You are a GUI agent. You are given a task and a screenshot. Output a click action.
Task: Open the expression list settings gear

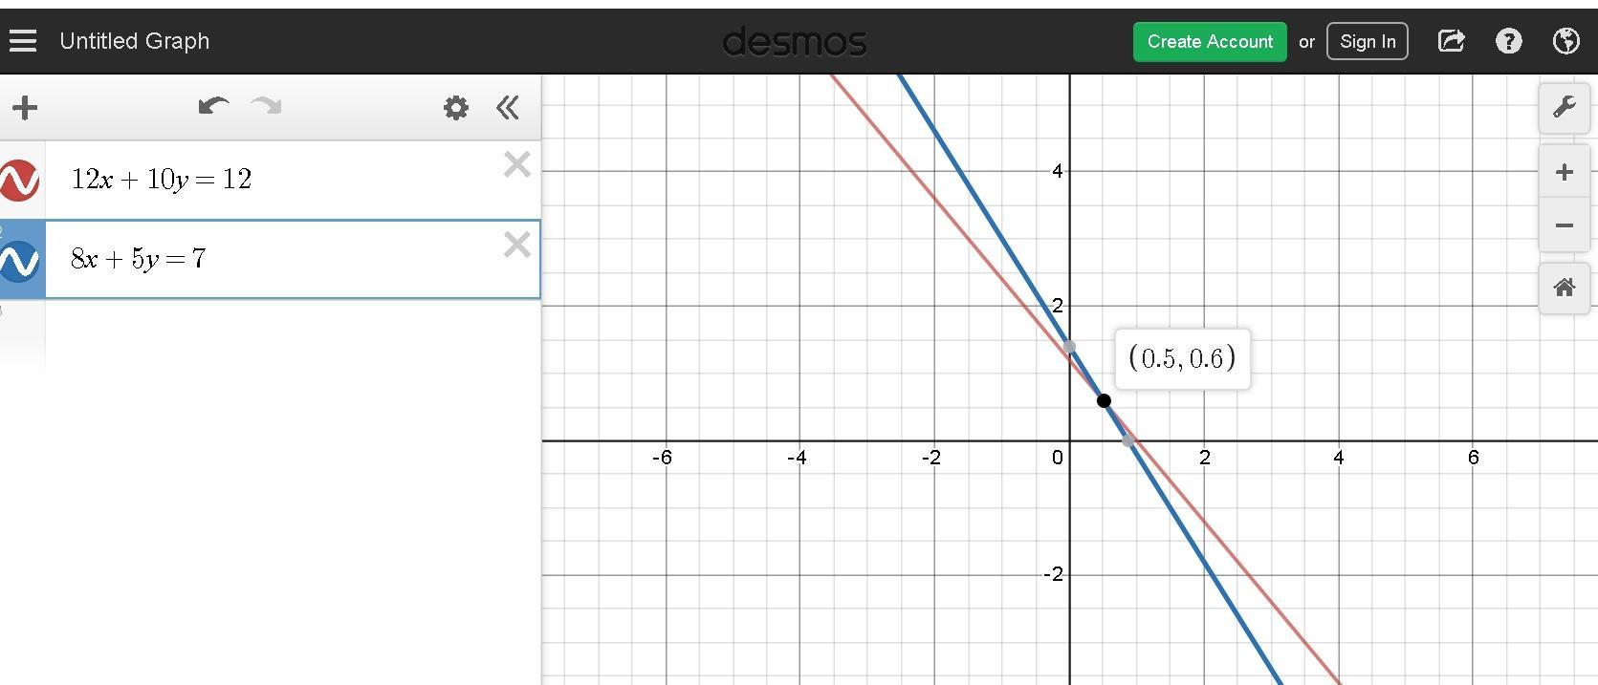coord(456,108)
